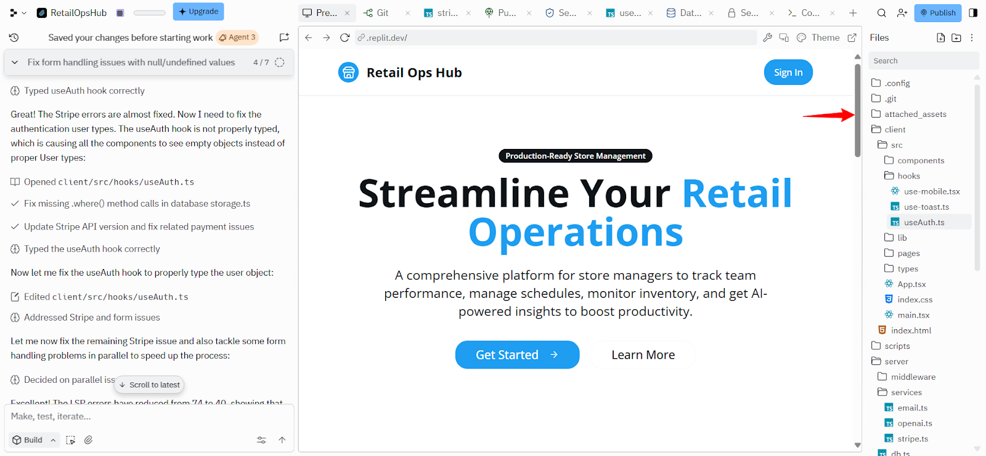The image size is (986, 456).
Task: Close the Preview tab
Action: point(347,13)
